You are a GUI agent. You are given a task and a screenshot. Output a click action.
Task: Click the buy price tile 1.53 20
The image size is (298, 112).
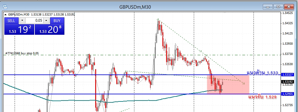point(49,29)
